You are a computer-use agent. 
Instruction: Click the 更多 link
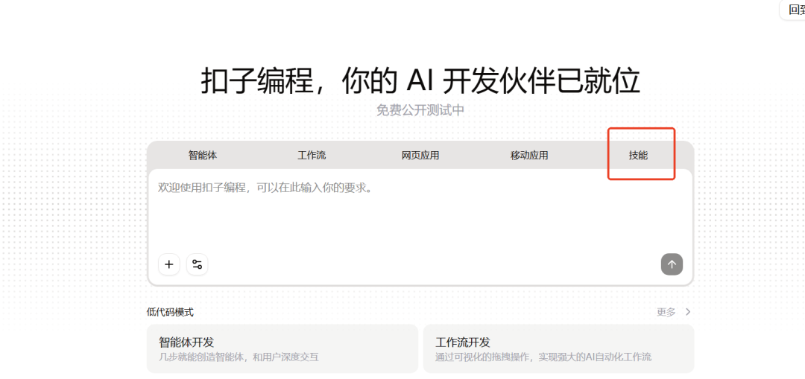666,312
